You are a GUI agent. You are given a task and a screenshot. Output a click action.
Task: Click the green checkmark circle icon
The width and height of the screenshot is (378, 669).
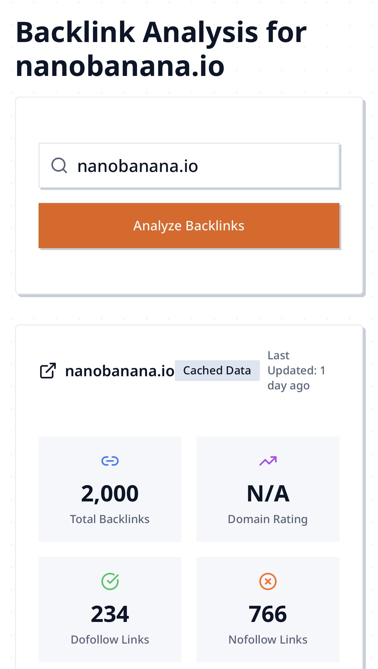(110, 581)
